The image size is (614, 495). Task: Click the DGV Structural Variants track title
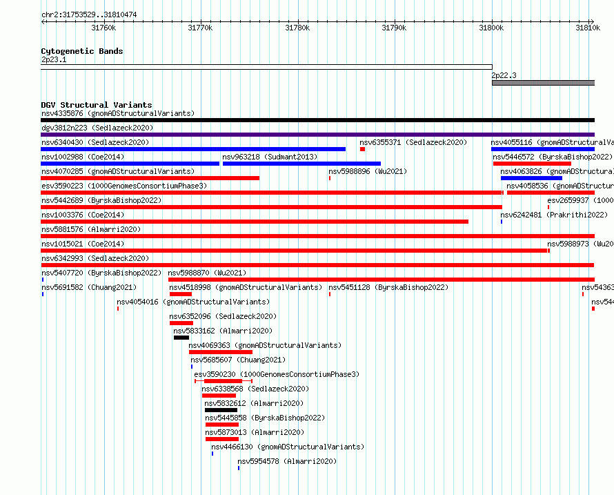pos(97,105)
